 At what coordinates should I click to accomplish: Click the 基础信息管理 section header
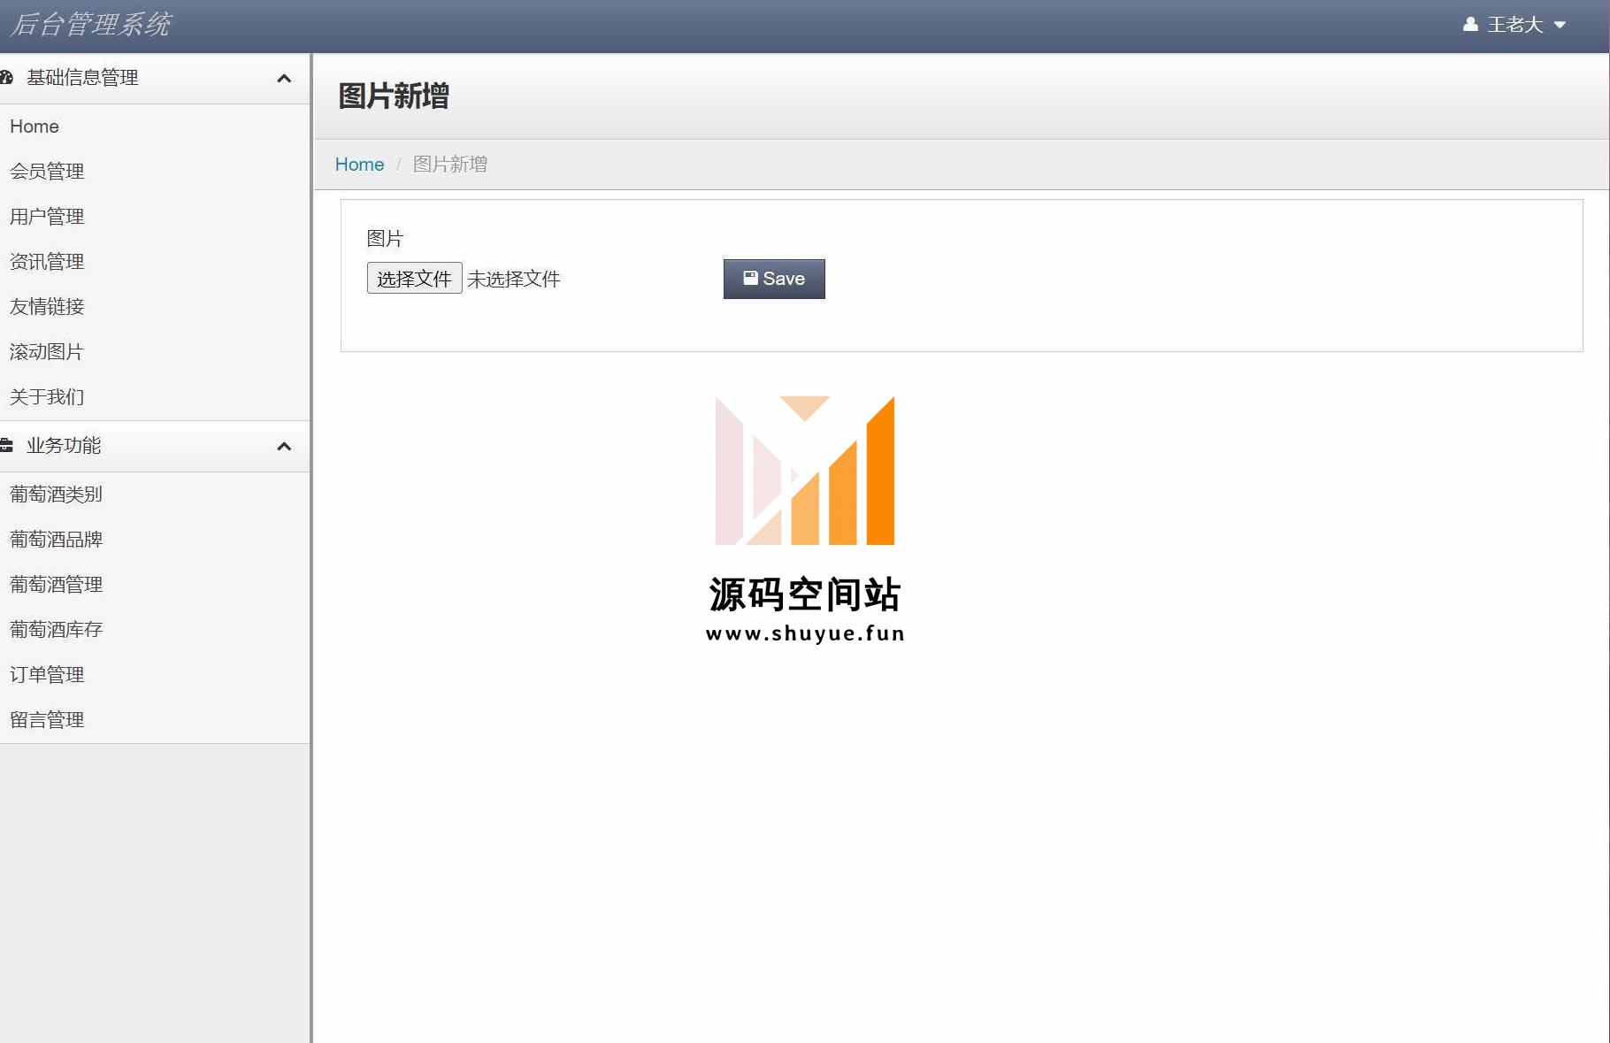155,78
